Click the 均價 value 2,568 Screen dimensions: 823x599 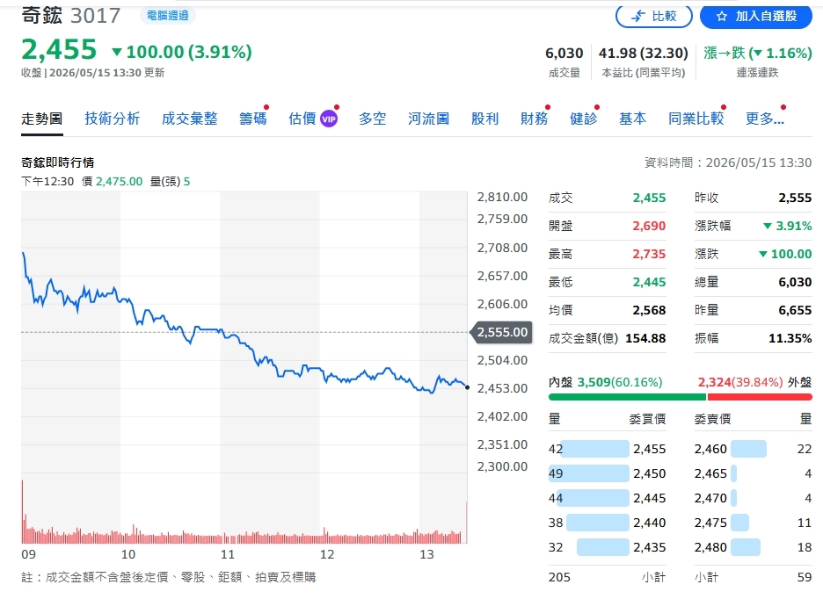tap(649, 311)
